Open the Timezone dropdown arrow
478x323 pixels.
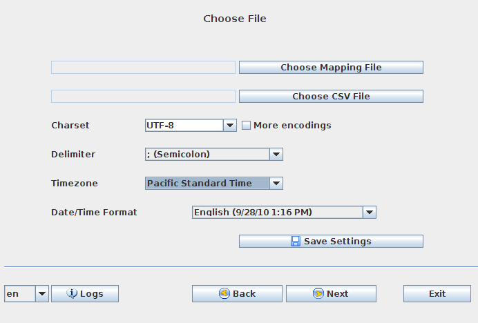pyautogui.click(x=276, y=184)
